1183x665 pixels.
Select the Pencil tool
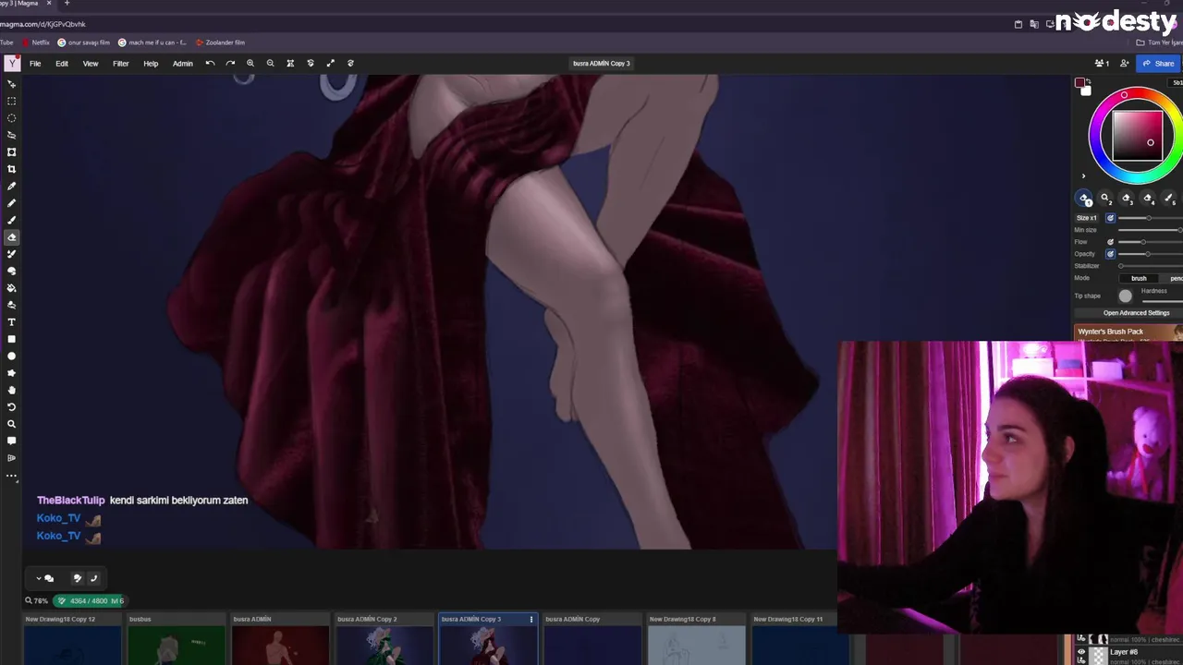12,203
